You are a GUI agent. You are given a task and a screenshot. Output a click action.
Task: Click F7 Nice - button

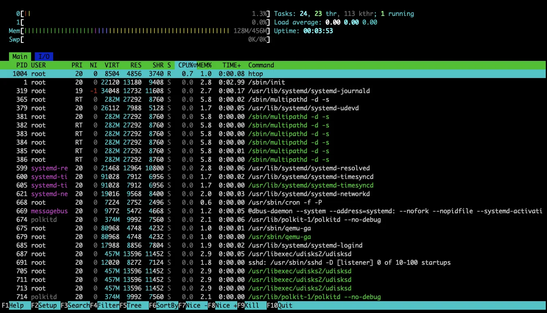[193, 306]
